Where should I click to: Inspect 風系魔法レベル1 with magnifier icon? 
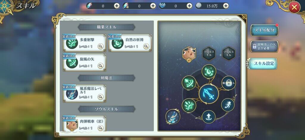[x=101, y=97]
